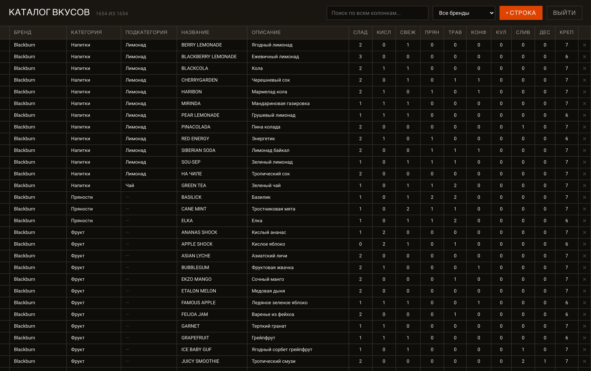Remove the BLACKCOLA row with its X icon
Viewport: 591px width, 371px height.
point(584,68)
